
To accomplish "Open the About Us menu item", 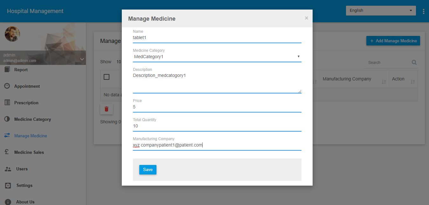I will (25, 202).
